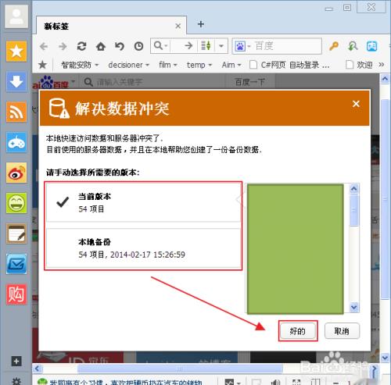Select the 本地备份 version option
Screen dimensions: 391x385
tap(143, 248)
